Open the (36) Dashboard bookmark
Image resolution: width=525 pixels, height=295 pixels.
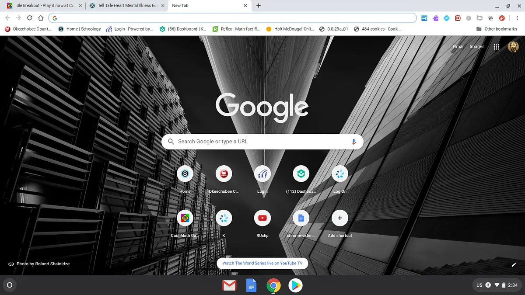[183, 29]
